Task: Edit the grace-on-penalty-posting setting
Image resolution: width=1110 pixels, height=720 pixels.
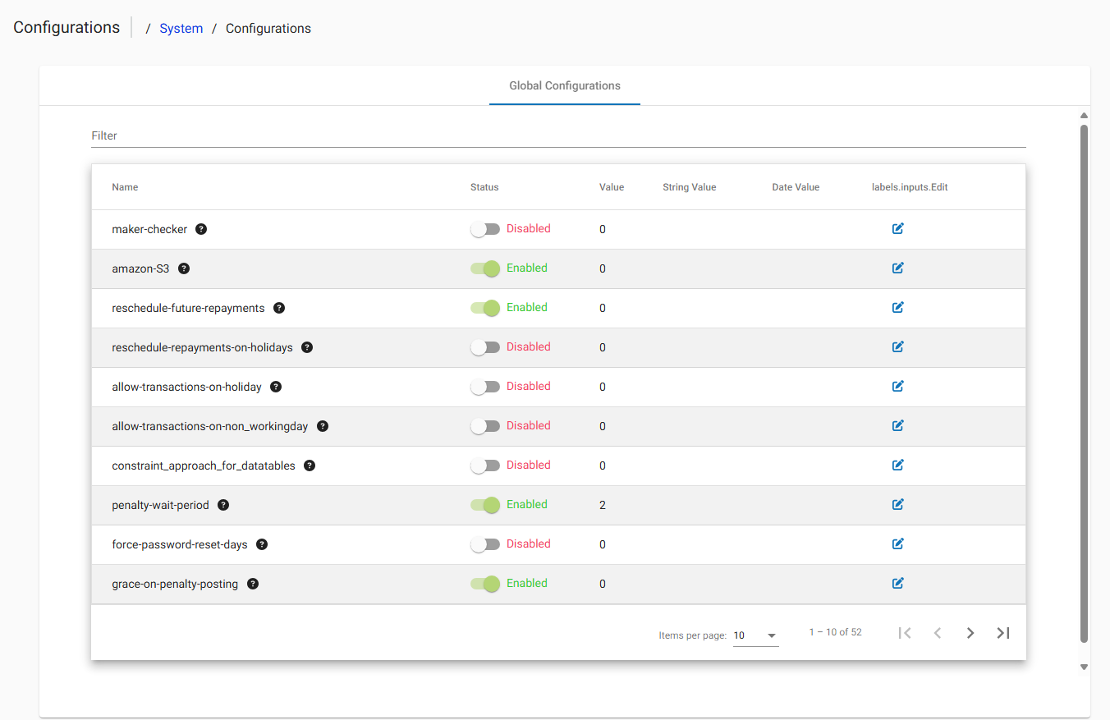Action: pyautogui.click(x=897, y=584)
